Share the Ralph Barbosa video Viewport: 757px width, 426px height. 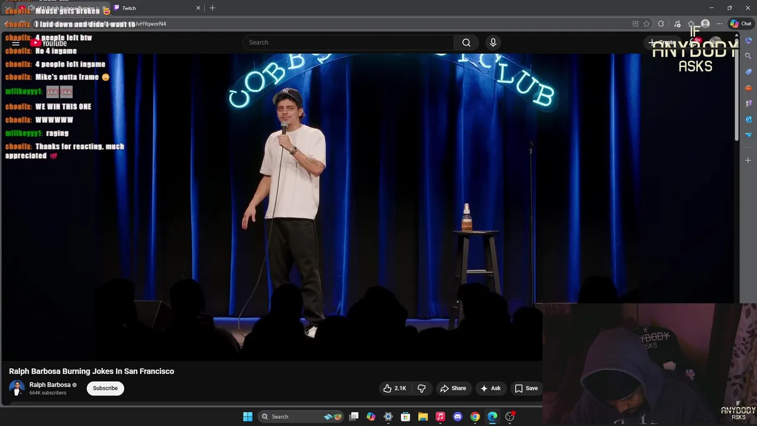(x=453, y=388)
